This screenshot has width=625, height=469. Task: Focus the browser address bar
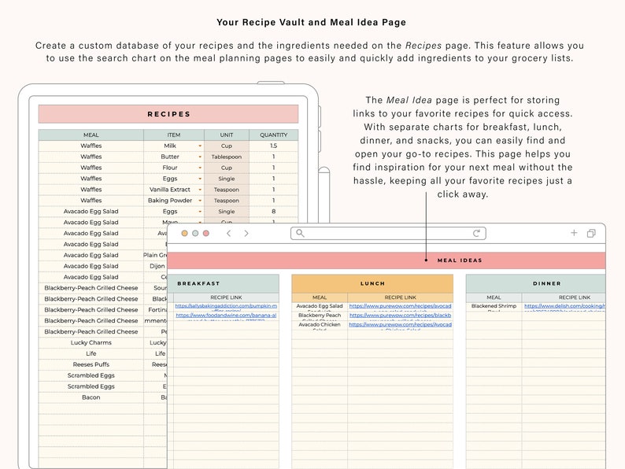coord(388,233)
